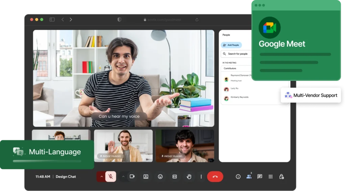Select Lucy Xu in contributors list

tap(234, 88)
